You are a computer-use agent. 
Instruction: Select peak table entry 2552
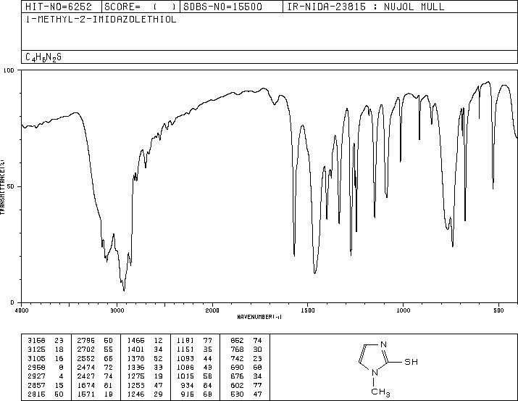[x=95, y=359]
